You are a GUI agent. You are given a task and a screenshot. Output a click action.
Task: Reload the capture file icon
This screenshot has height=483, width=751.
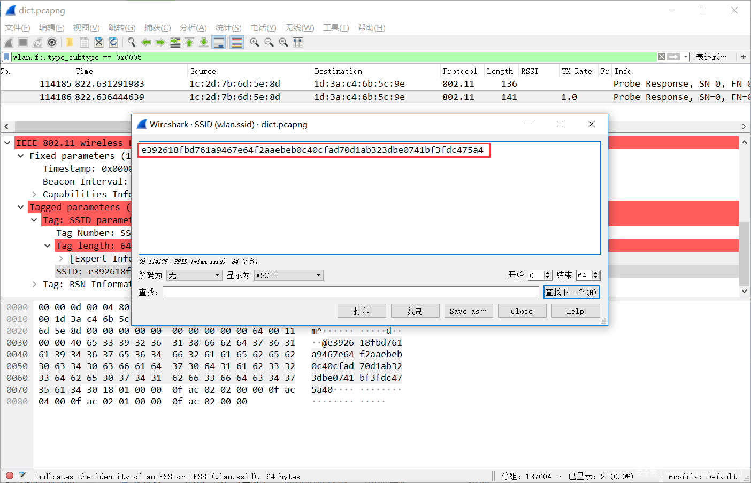coord(113,42)
